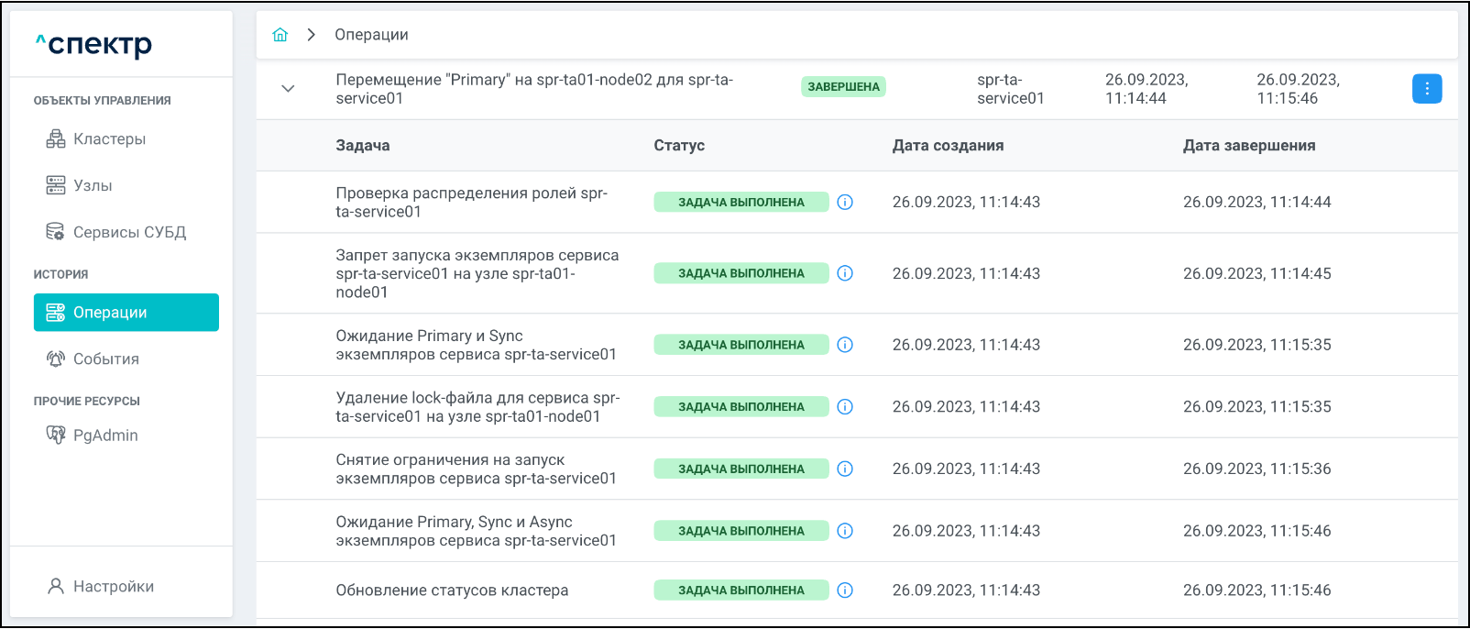The width and height of the screenshot is (1470, 629).
Task: Click operation end date 26.09.2023, 11:15:46 in header row
Action: pos(1298,89)
